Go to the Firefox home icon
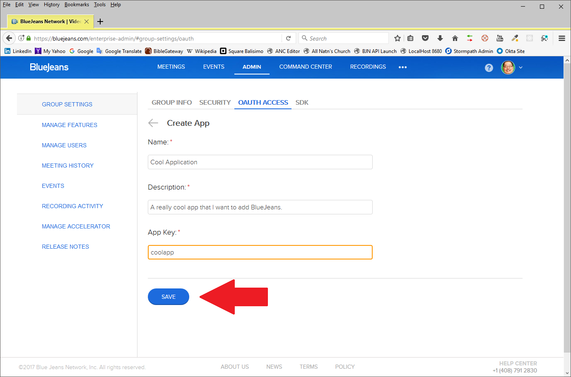Viewport: 571px width, 377px height. [455, 38]
